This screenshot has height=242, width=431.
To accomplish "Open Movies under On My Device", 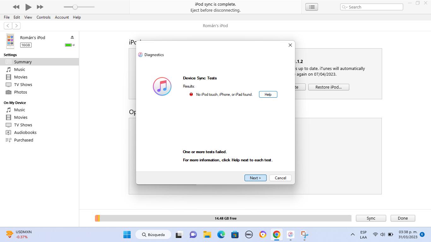I will point(39,117).
